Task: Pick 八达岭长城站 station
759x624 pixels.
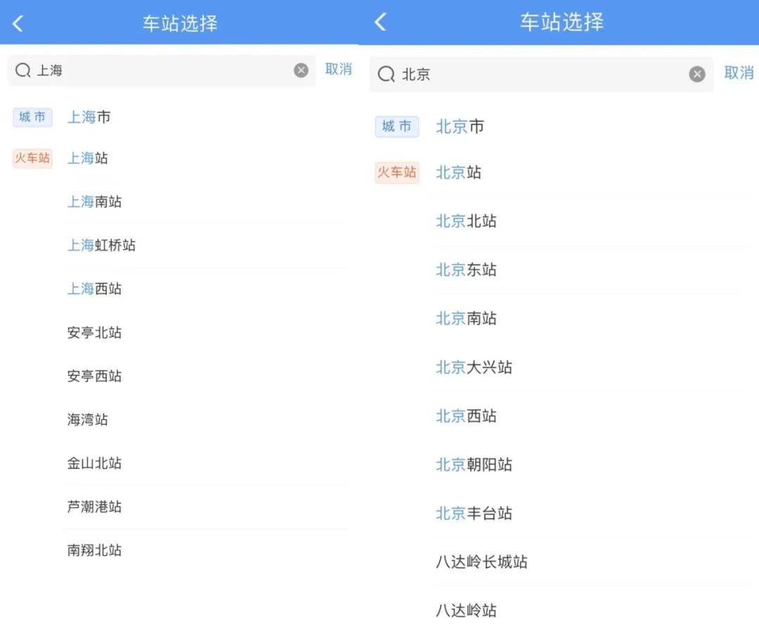Action: [x=481, y=562]
